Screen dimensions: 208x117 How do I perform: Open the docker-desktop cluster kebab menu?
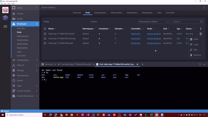click(x=204, y=7)
